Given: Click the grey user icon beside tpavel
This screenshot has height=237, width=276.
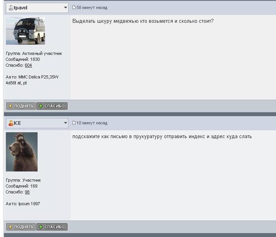Looking at the screenshot, I should coord(11,7).
